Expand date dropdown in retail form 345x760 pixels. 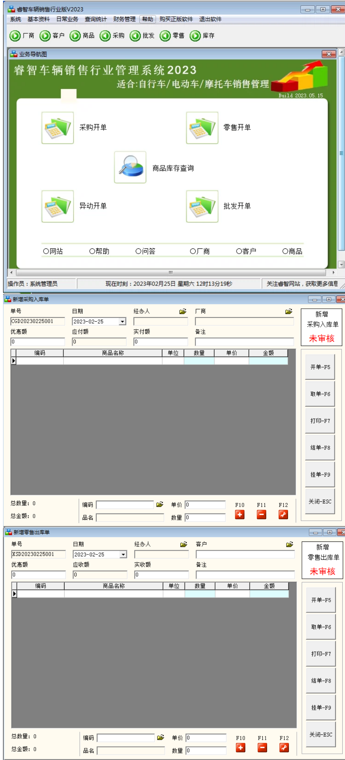tap(123, 554)
